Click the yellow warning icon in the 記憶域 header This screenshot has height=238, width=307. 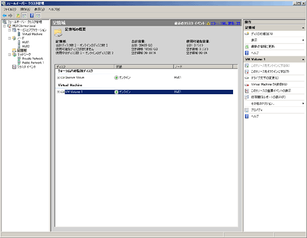pyautogui.click(x=208, y=23)
